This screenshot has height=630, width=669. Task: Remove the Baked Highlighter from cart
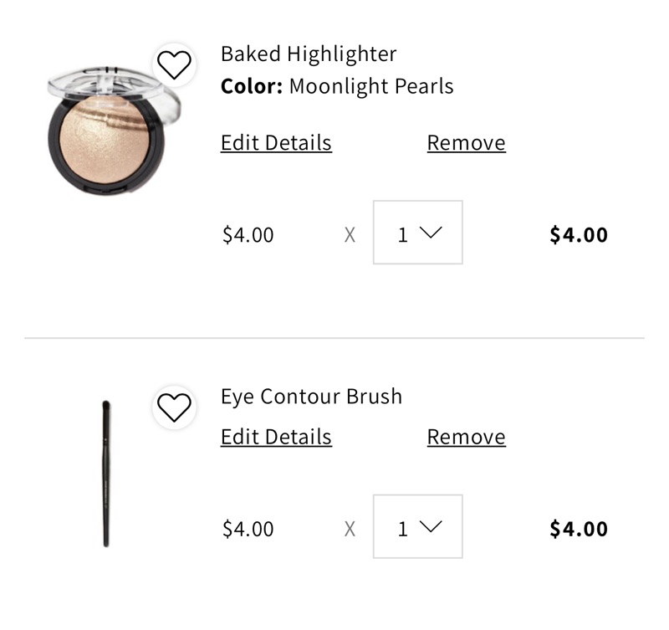(466, 143)
